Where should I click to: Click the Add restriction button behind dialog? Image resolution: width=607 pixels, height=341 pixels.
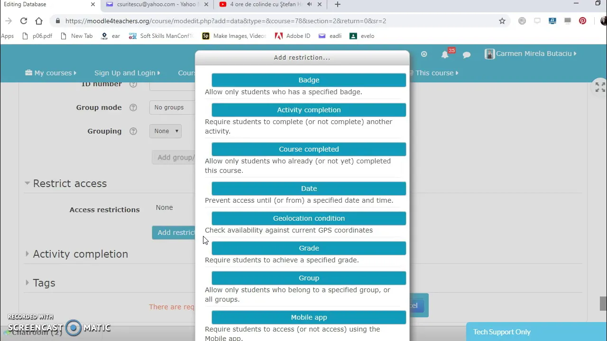tap(174, 233)
